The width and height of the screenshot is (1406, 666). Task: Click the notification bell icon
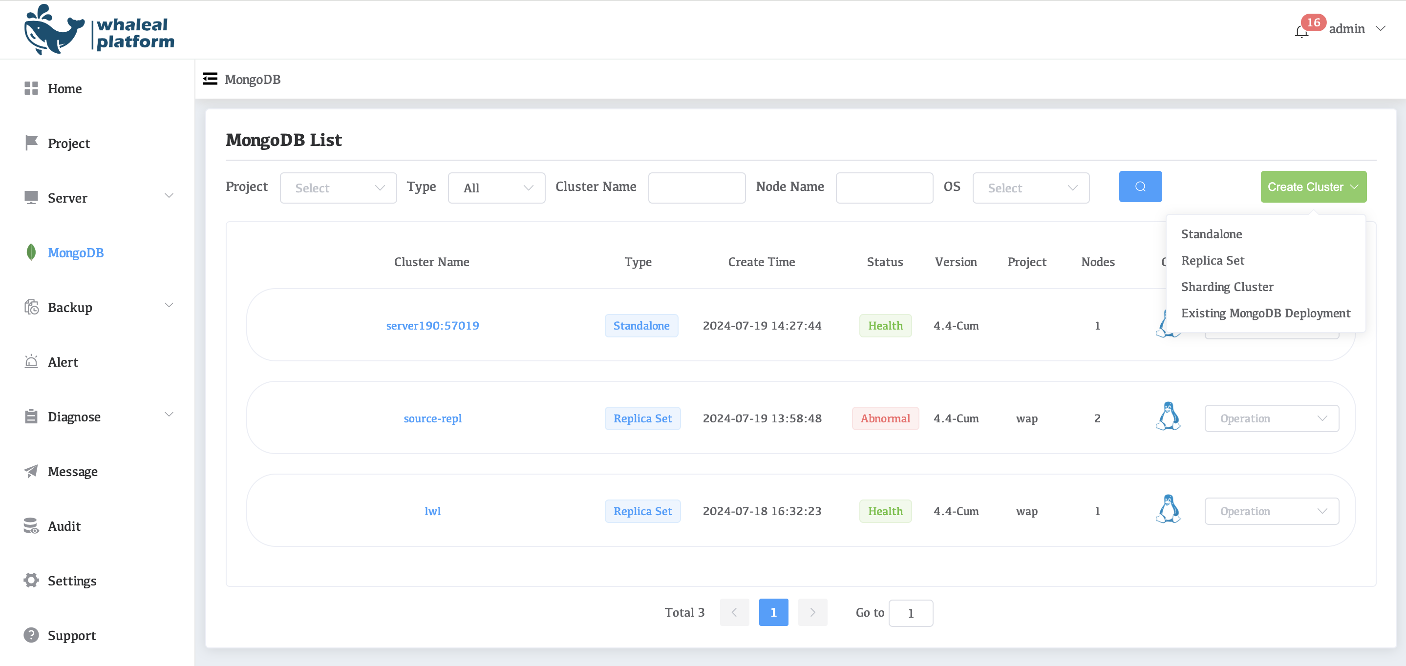1302,32
